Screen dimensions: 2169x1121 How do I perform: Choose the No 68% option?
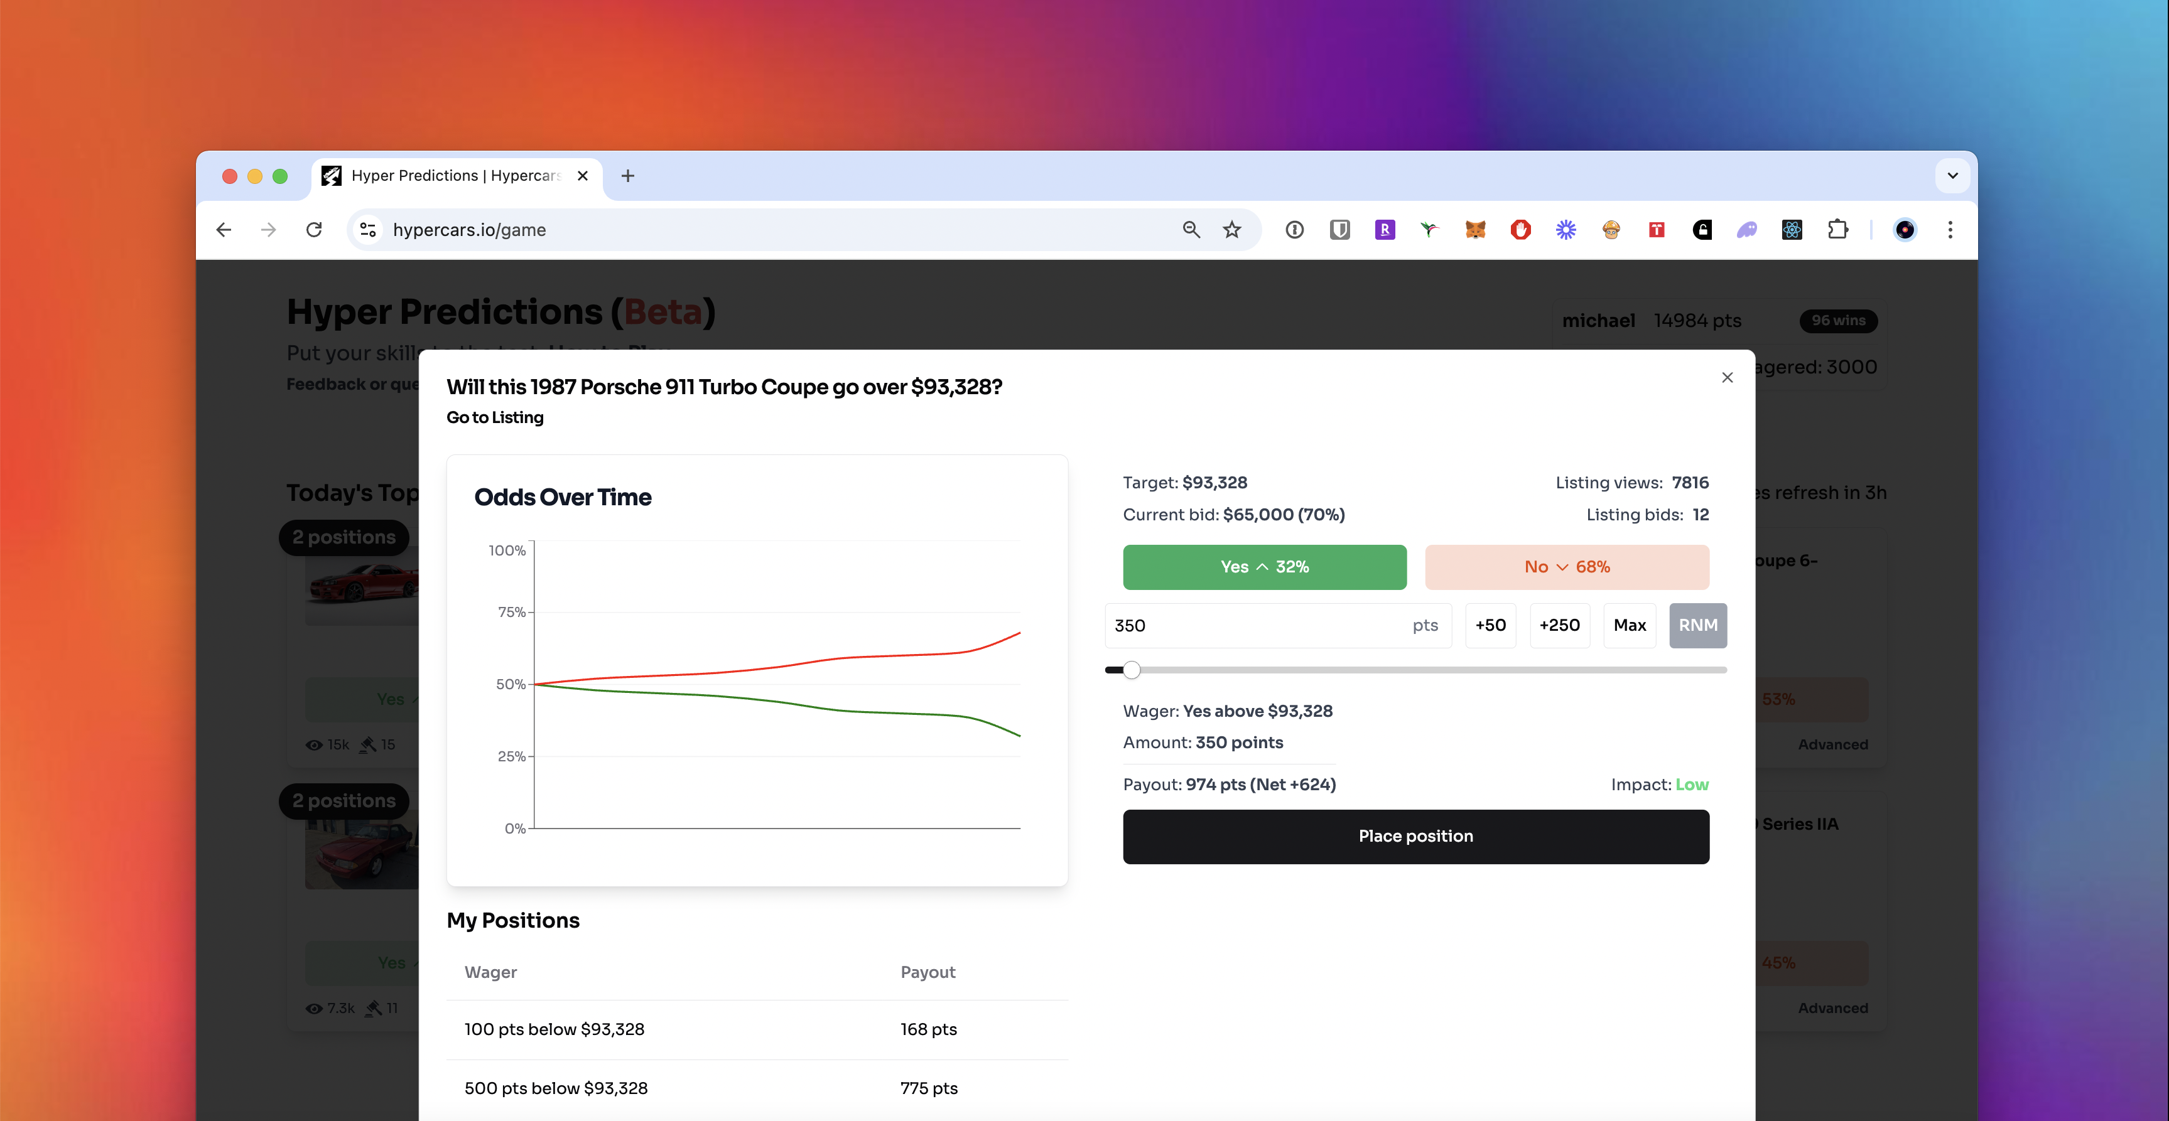pos(1567,566)
